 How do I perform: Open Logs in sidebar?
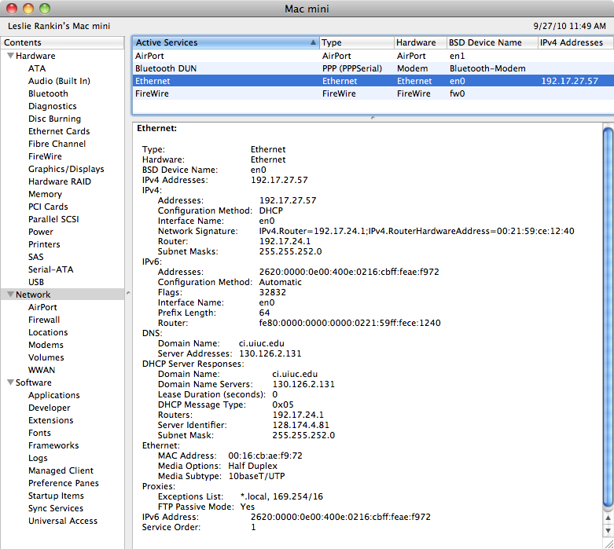tap(38, 458)
